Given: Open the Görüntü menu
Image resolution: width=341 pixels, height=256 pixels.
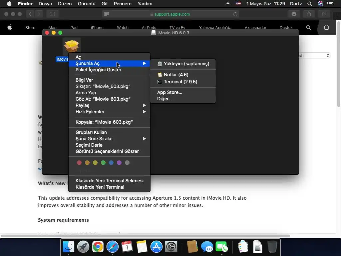Looking at the screenshot, I should 87,4.
